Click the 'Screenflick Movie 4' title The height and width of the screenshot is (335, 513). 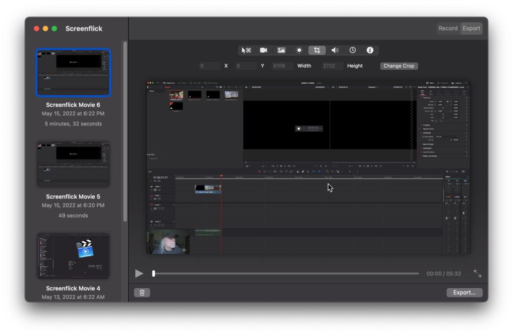(x=73, y=288)
